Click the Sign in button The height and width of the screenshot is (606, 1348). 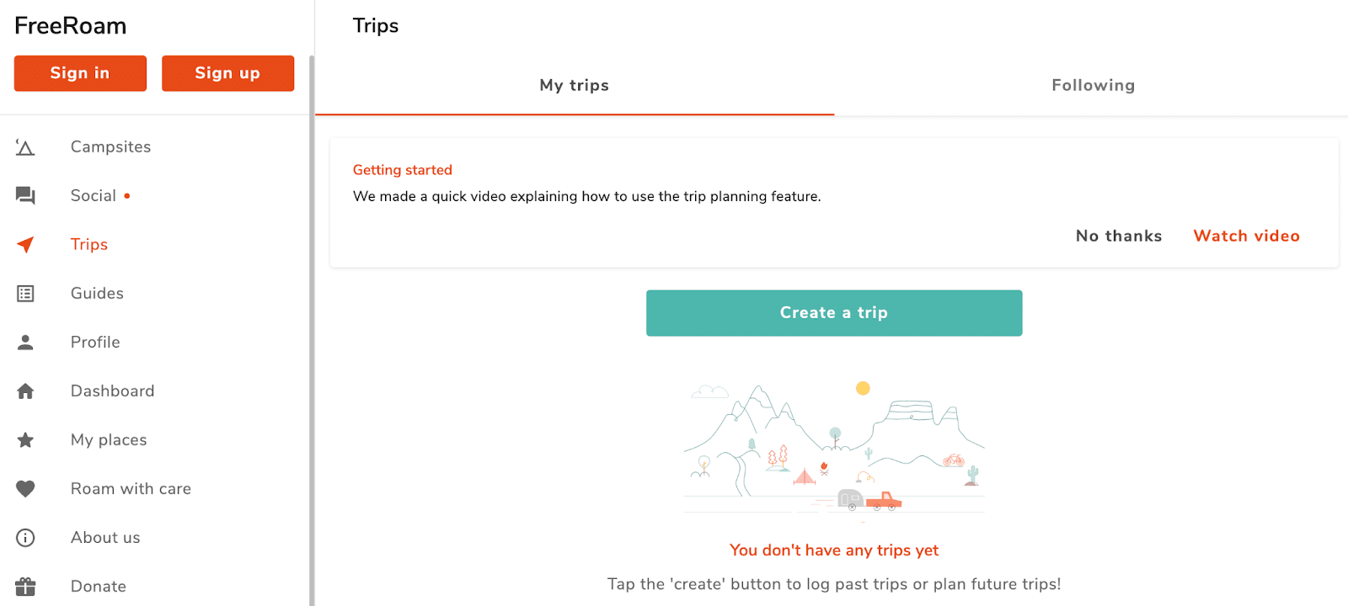pyautogui.click(x=80, y=73)
